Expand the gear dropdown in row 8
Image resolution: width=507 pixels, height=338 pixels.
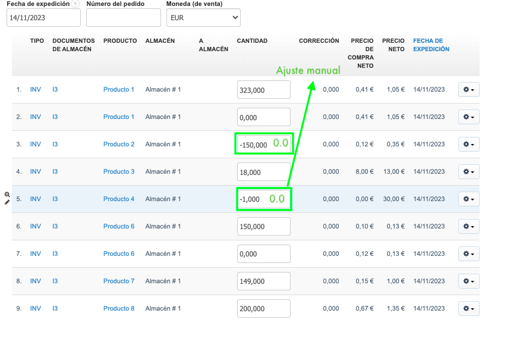coord(468,281)
